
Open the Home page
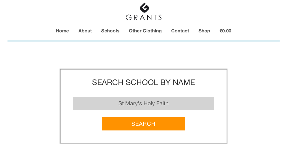coord(62,31)
